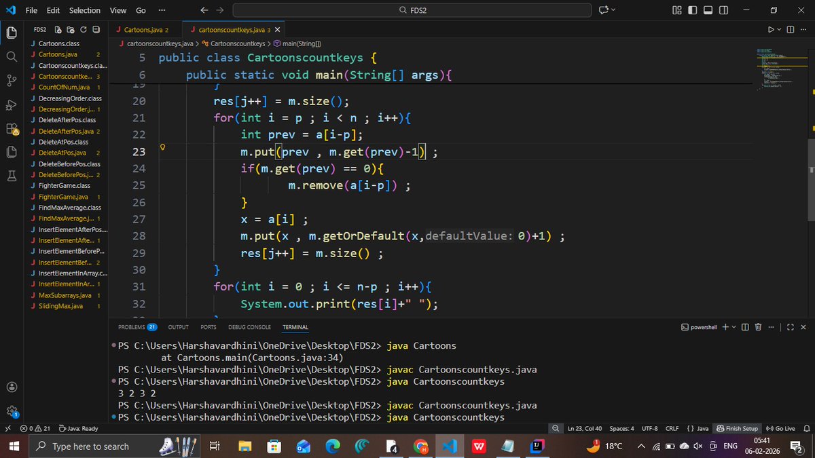This screenshot has width=815, height=458.
Task: Toggle Primary Side Bar visibility
Action: pos(692,10)
